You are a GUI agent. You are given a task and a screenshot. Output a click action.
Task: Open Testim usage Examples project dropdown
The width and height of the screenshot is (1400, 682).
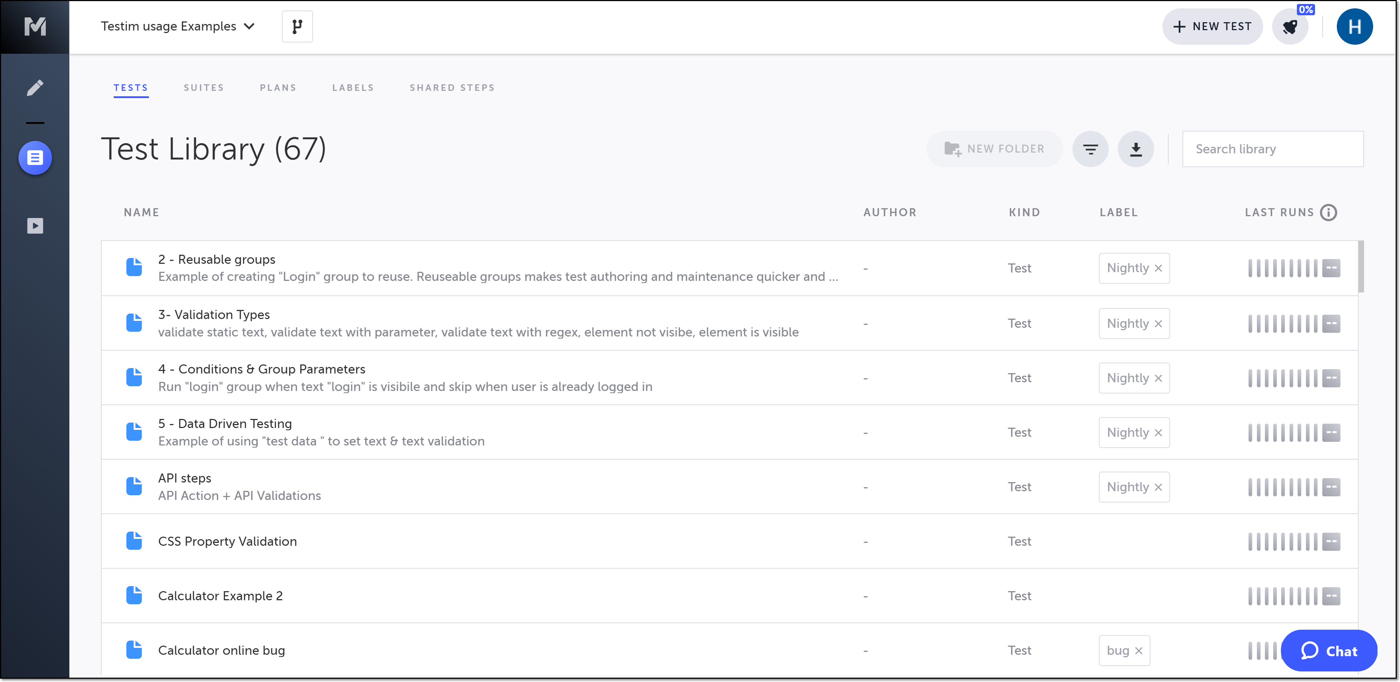(x=178, y=26)
